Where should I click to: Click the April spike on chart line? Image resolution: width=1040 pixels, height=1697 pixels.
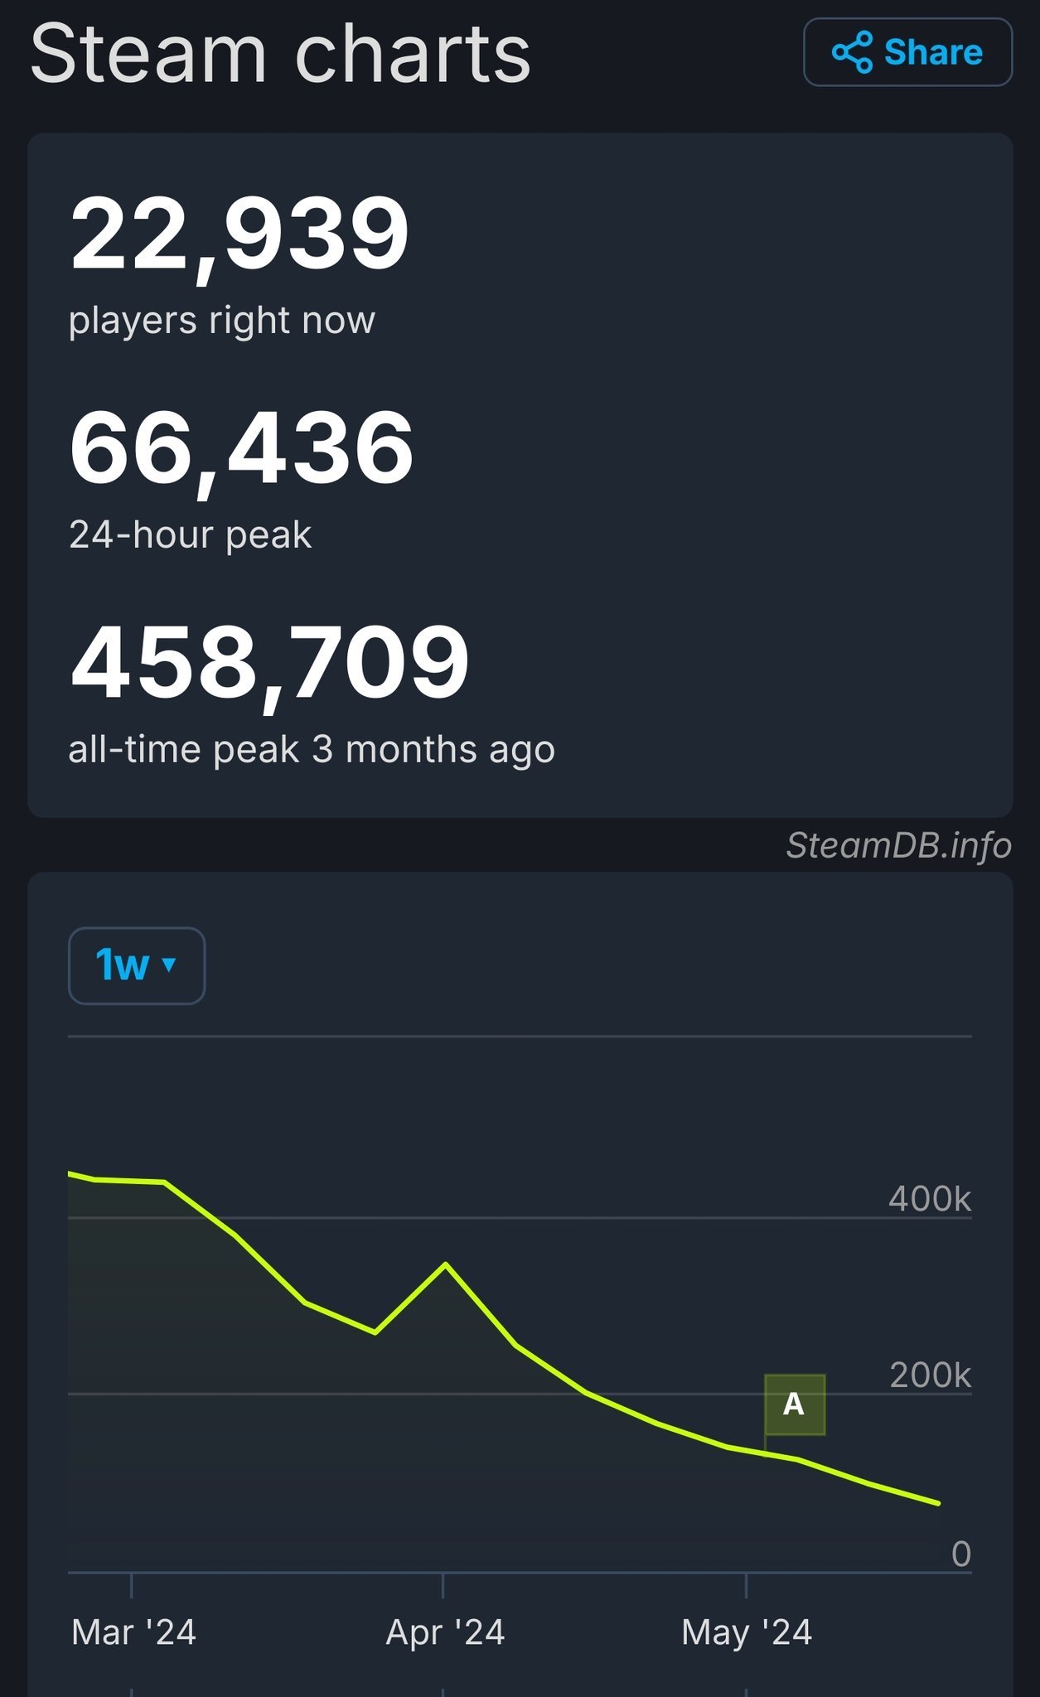(x=446, y=1264)
